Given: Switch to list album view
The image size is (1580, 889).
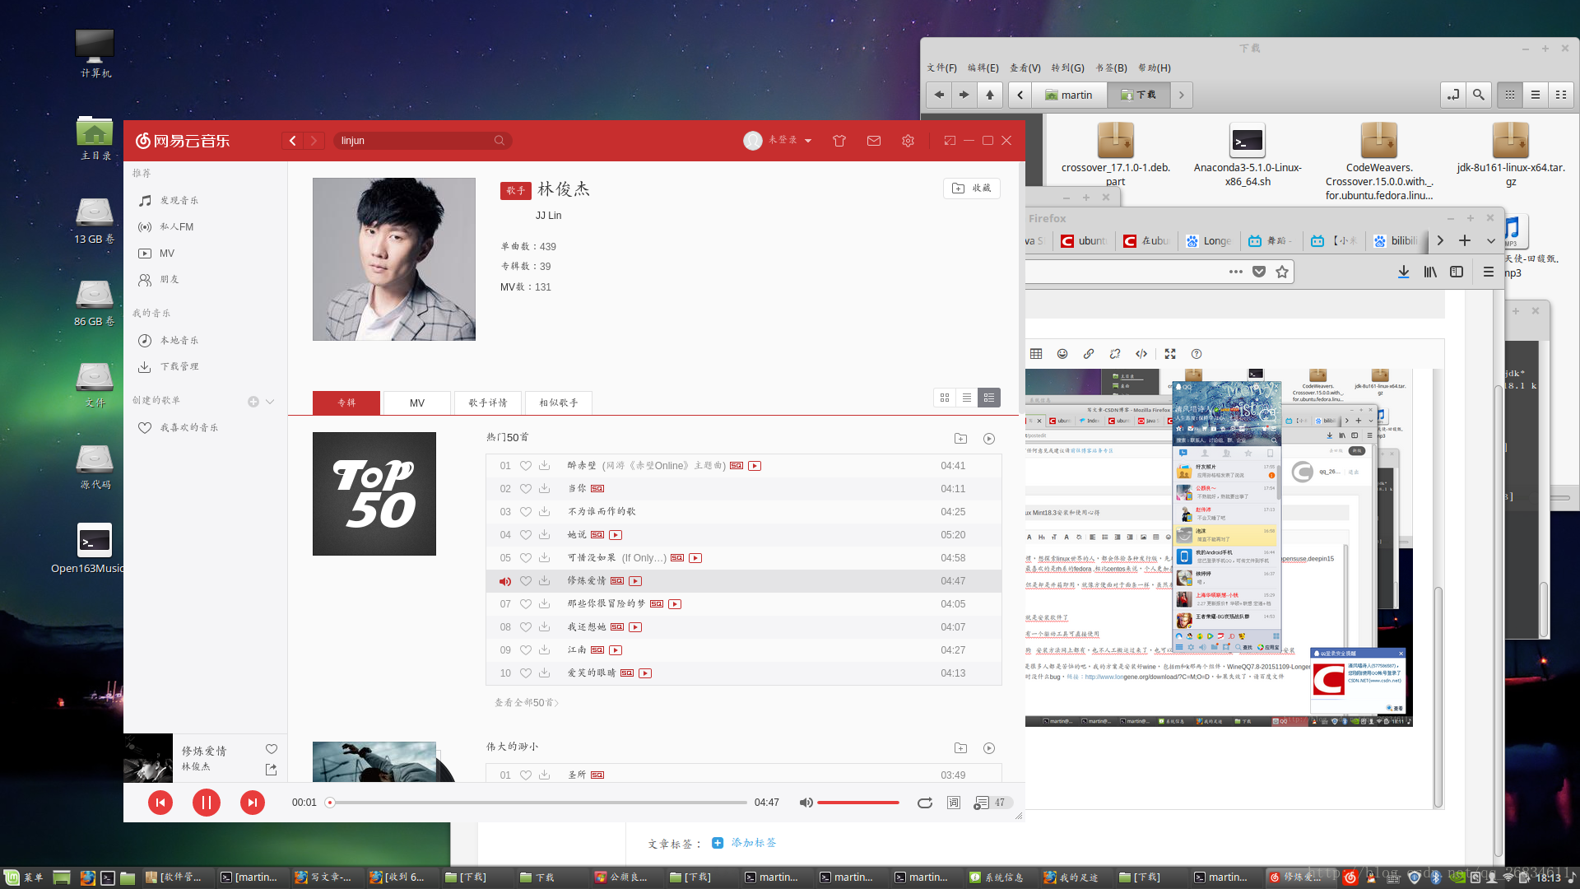Looking at the screenshot, I should 967,398.
